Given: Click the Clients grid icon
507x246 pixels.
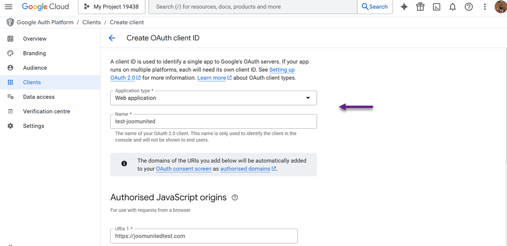Looking at the screenshot, I should tap(10, 83).
